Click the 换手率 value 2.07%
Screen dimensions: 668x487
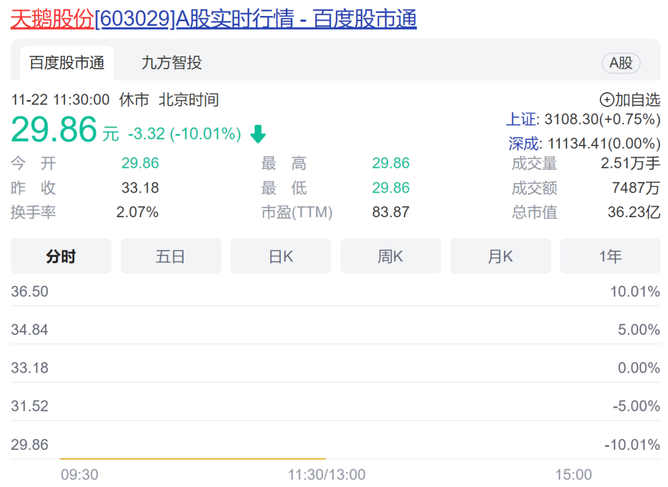tap(137, 212)
